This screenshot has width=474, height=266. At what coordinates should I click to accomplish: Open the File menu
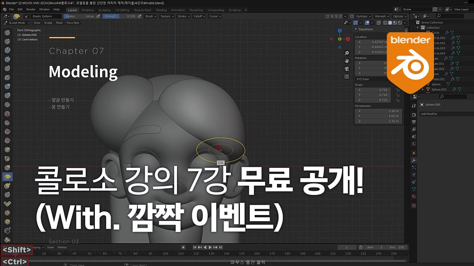(x=11, y=10)
